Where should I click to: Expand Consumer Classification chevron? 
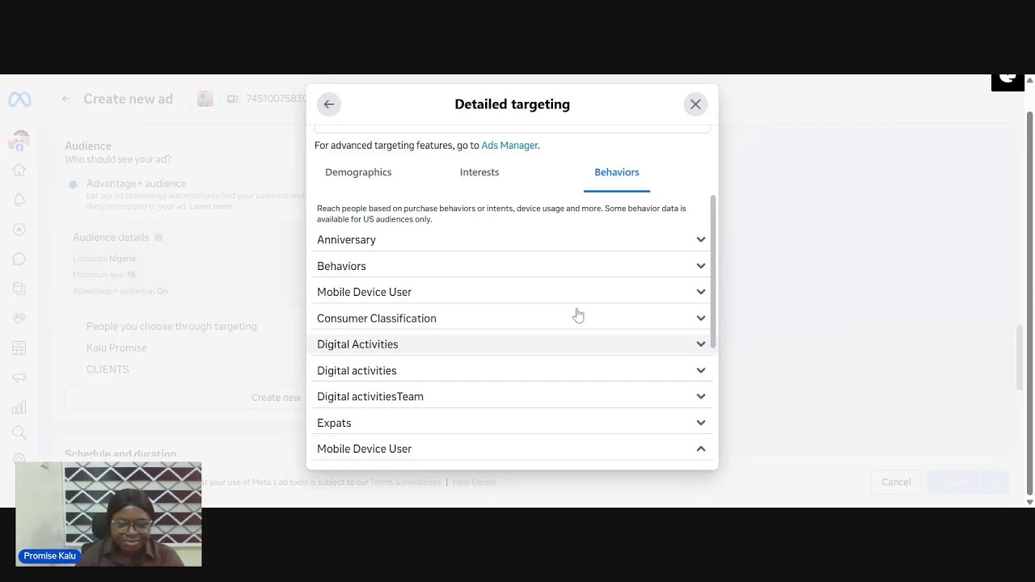point(701,318)
